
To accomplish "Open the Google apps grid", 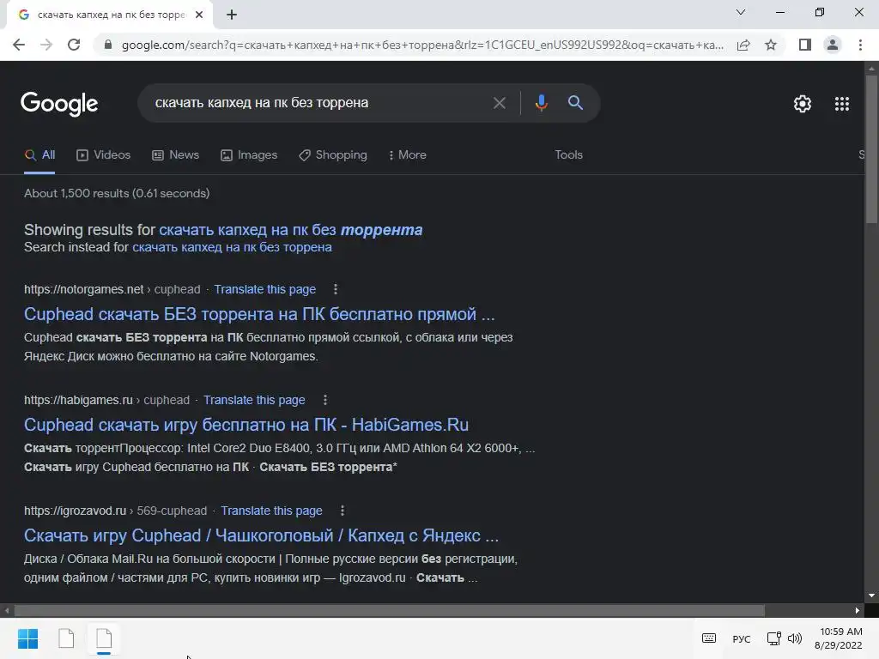I will 842,104.
